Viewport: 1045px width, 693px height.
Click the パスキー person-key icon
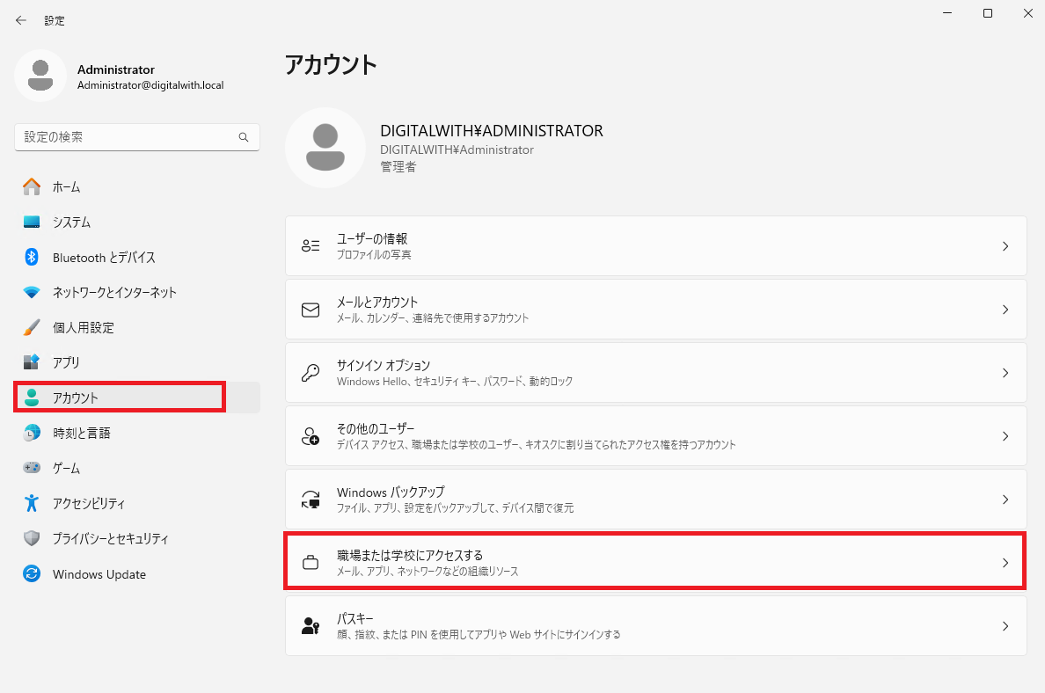(x=311, y=625)
